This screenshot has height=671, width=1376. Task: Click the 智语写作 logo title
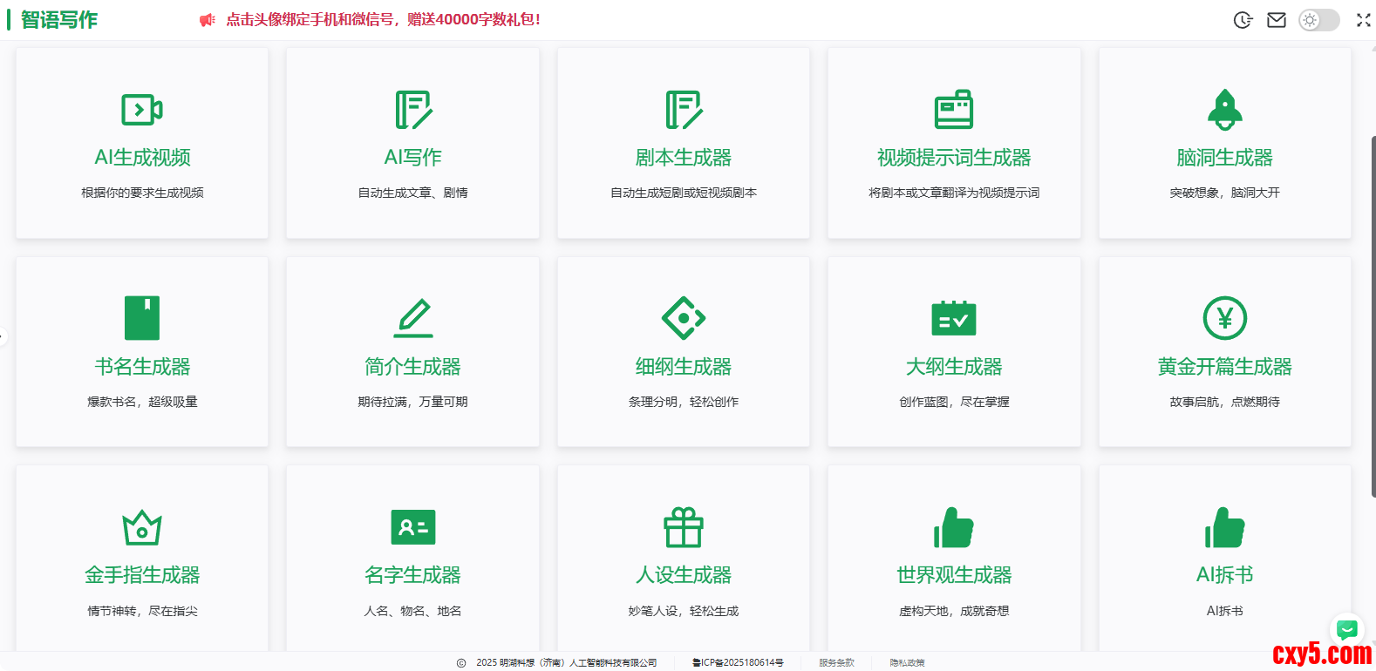point(59,19)
